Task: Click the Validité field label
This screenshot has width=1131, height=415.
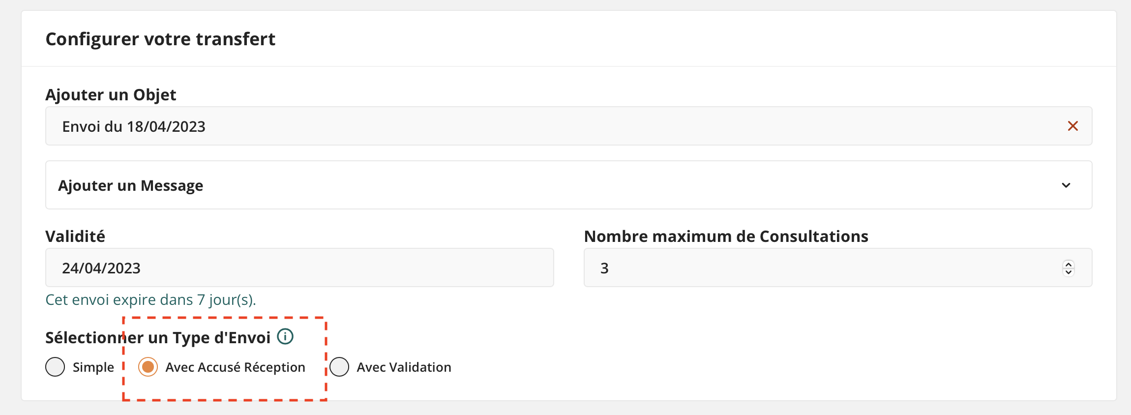Action: pos(75,237)
